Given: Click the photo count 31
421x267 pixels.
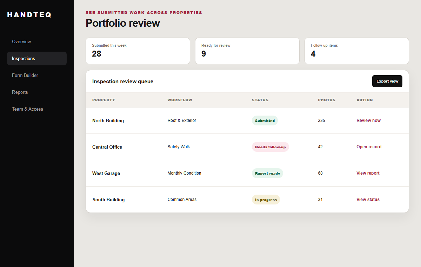Looking at the screenshot, I should coord(320,200).
